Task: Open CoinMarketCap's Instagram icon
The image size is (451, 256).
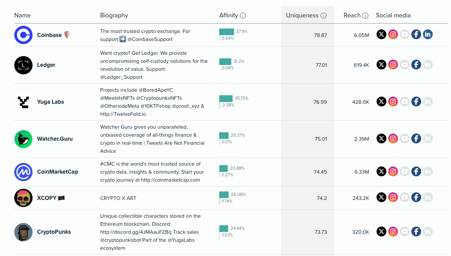Action: click(x=393, y=171)
